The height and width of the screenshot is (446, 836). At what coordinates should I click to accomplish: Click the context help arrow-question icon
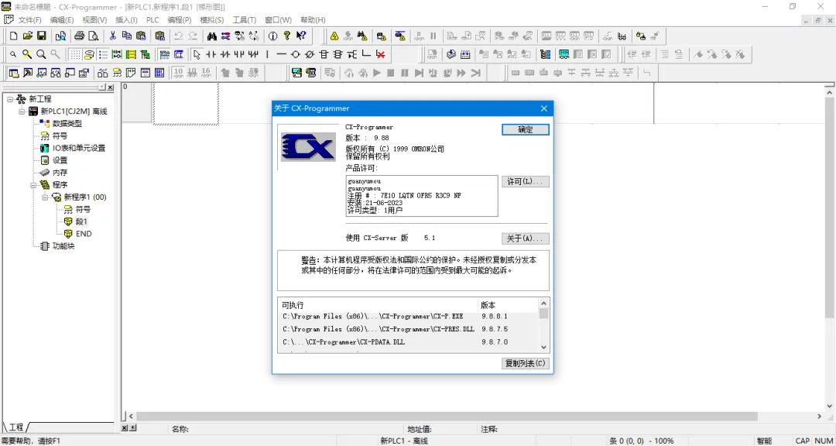(301, 36)
